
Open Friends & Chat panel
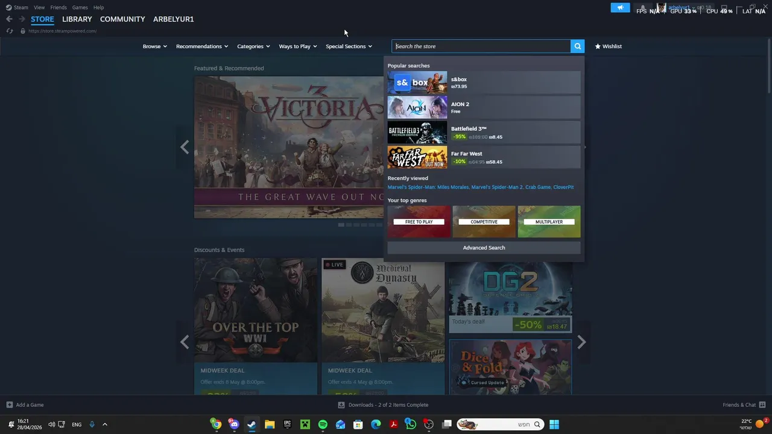click(744, 405)
